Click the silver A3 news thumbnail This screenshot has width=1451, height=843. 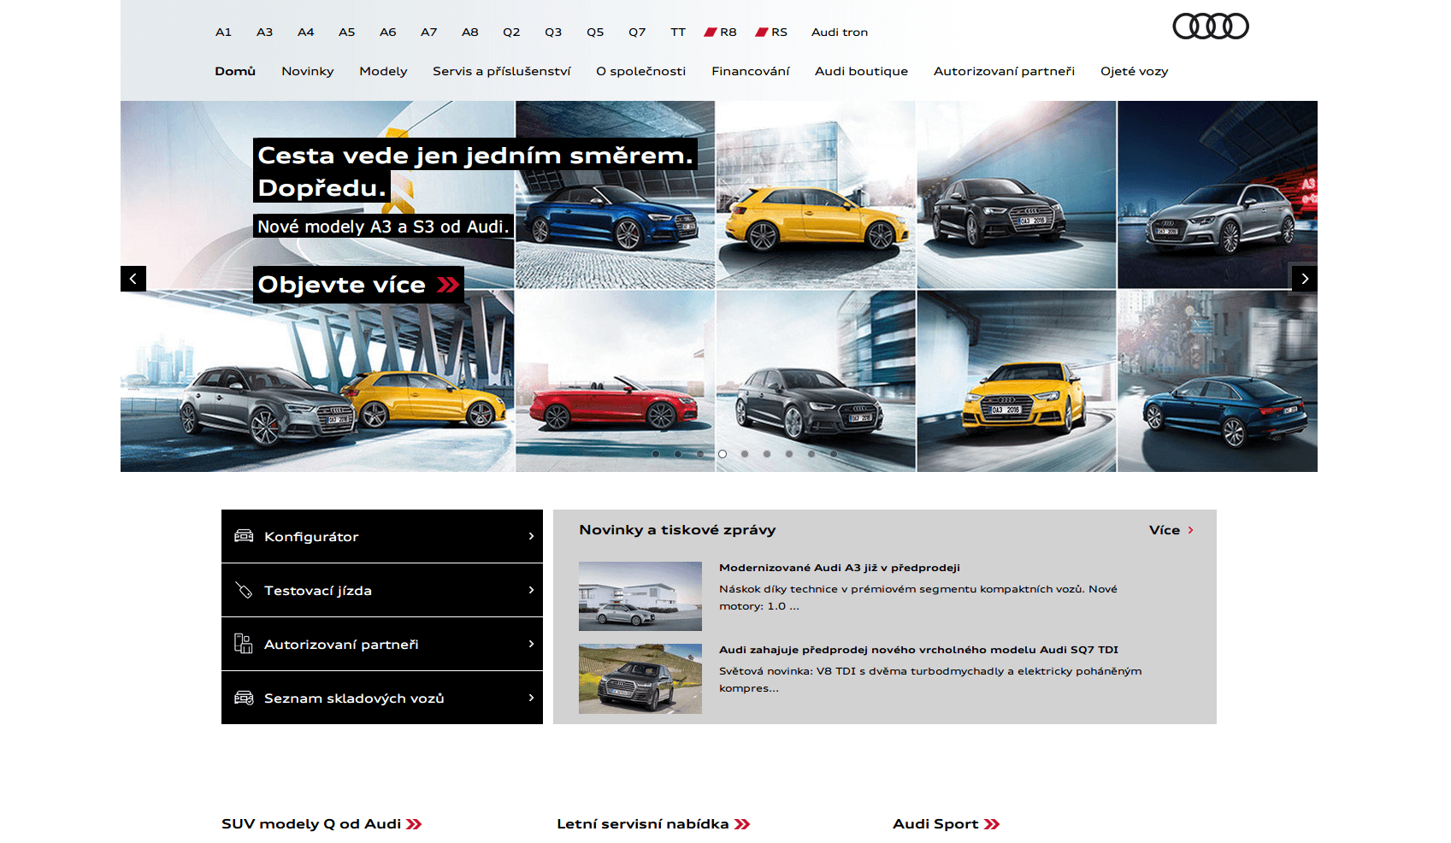point(640,596)
